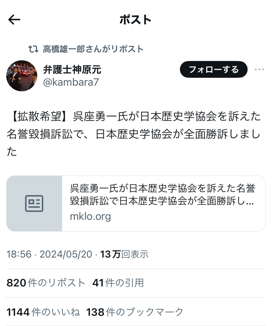Image resolution: width=272 pixels, height=326 pixels.
Task: Open the link card headline about 呉座勇一氏
Action: pyautogui.click(x=162, y=195)
